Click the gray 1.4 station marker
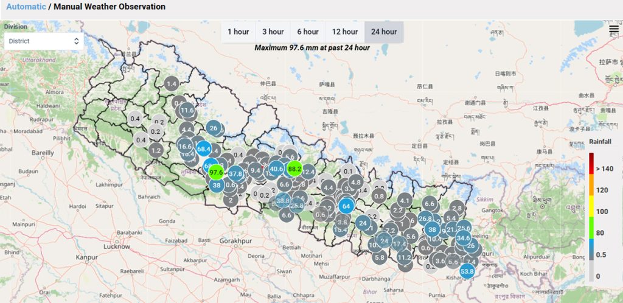This screenshot has width=623, height=303. (x=171, y=84)
